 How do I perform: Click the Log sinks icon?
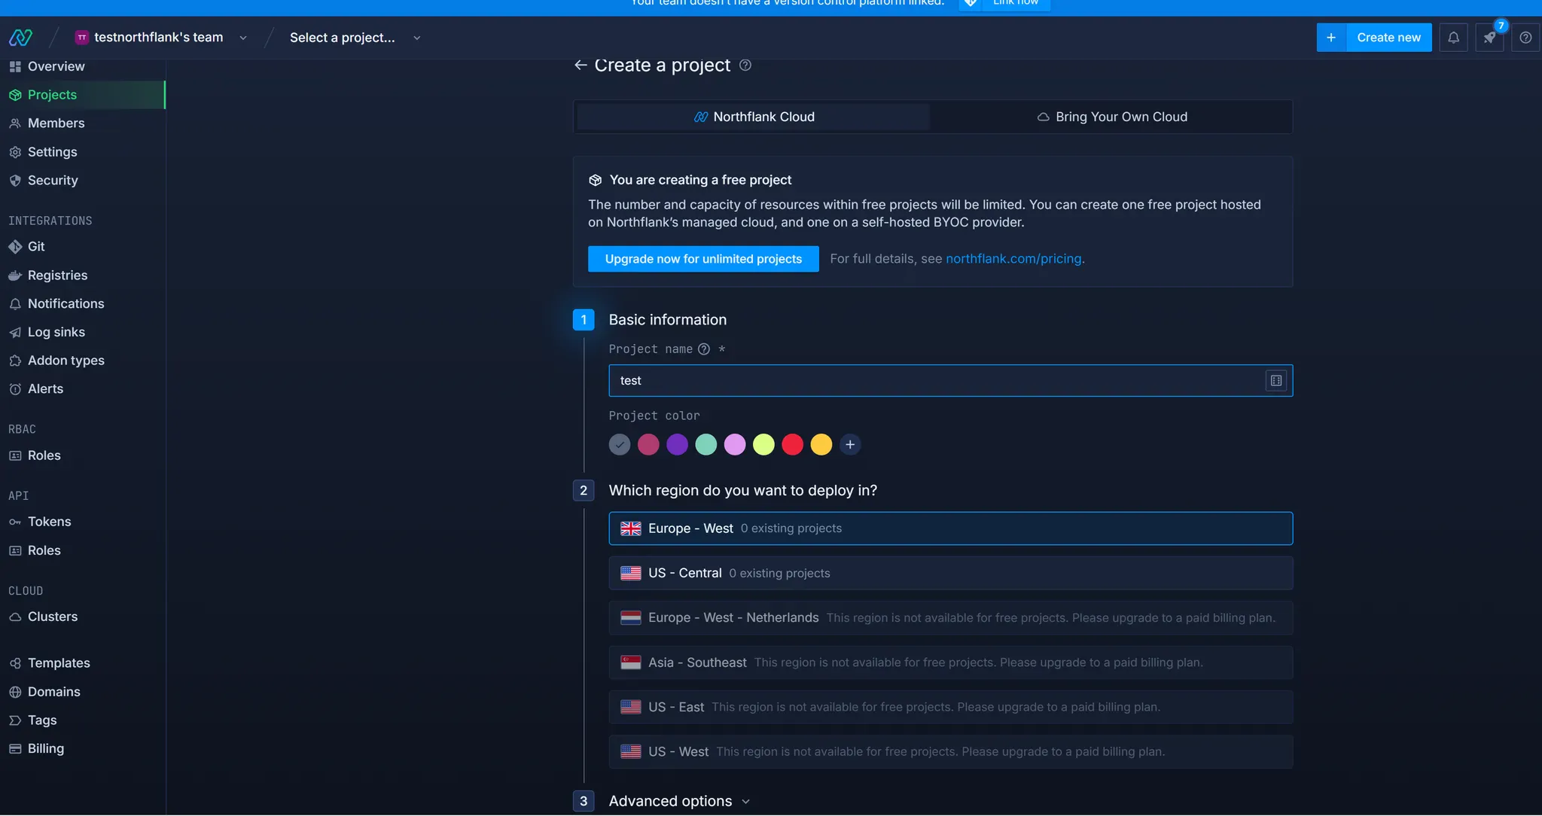click(x=15, y=333)
